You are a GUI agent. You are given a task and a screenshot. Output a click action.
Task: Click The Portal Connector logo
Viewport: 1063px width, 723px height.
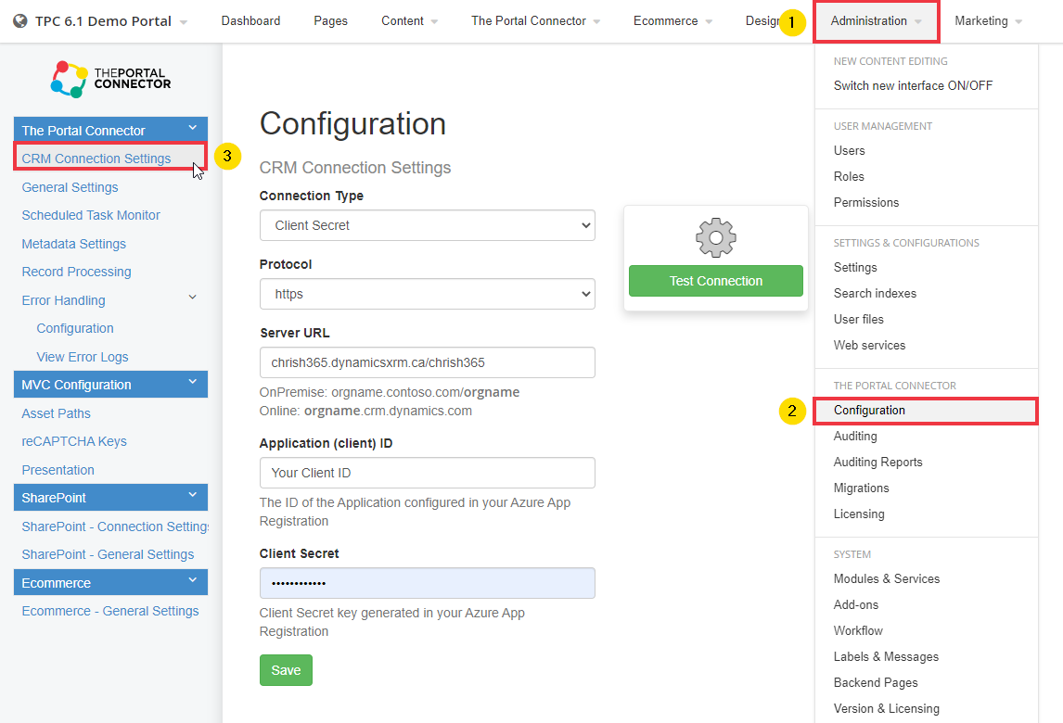111,79
